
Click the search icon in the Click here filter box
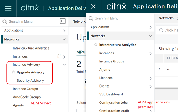click(x=161, y=30)
